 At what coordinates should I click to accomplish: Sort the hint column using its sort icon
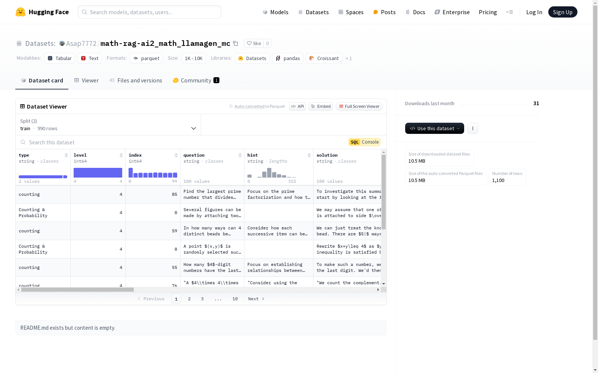309,155
